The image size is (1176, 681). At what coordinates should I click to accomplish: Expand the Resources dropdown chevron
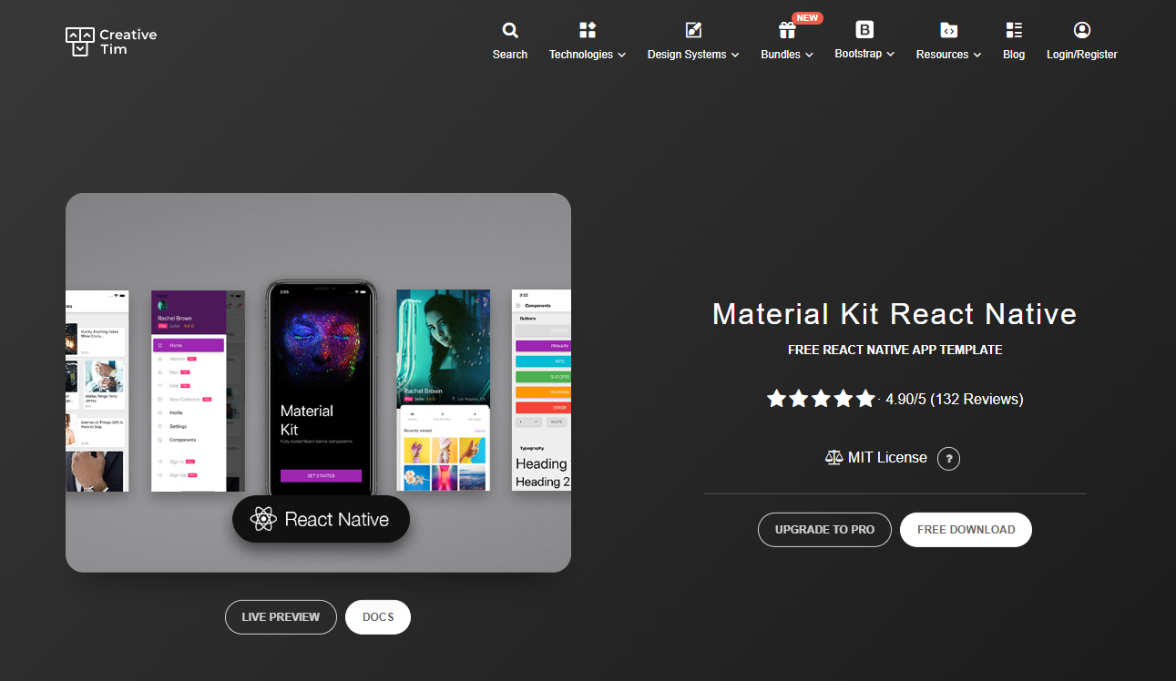click(x=977, y=56)
